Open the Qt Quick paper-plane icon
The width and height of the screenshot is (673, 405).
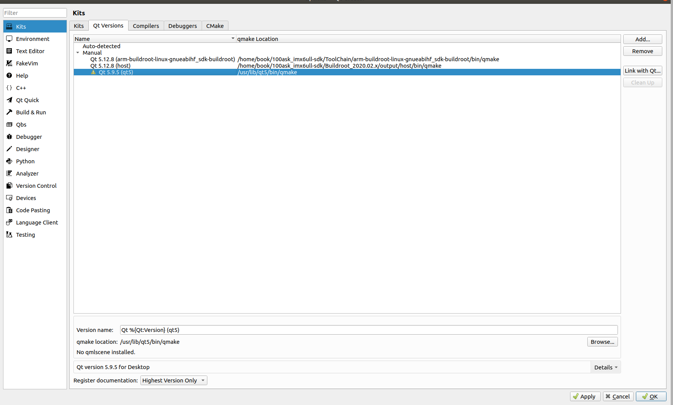9,100
